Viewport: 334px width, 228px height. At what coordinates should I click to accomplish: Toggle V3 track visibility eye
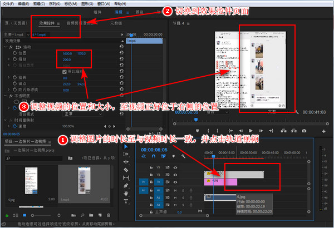tap(175, 167)
